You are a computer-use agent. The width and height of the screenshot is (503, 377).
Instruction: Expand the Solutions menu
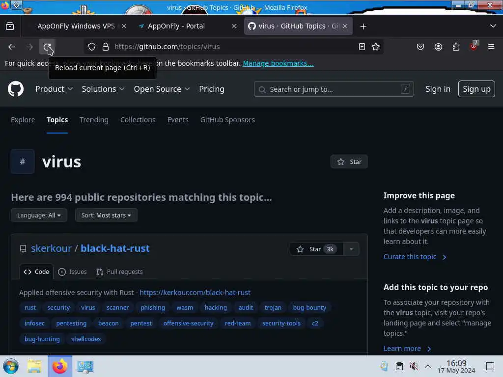(103, 89)
